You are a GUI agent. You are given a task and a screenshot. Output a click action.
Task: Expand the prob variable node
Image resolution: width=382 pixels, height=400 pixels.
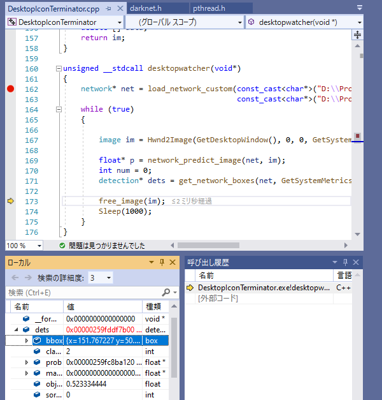(x=27, y=362)
